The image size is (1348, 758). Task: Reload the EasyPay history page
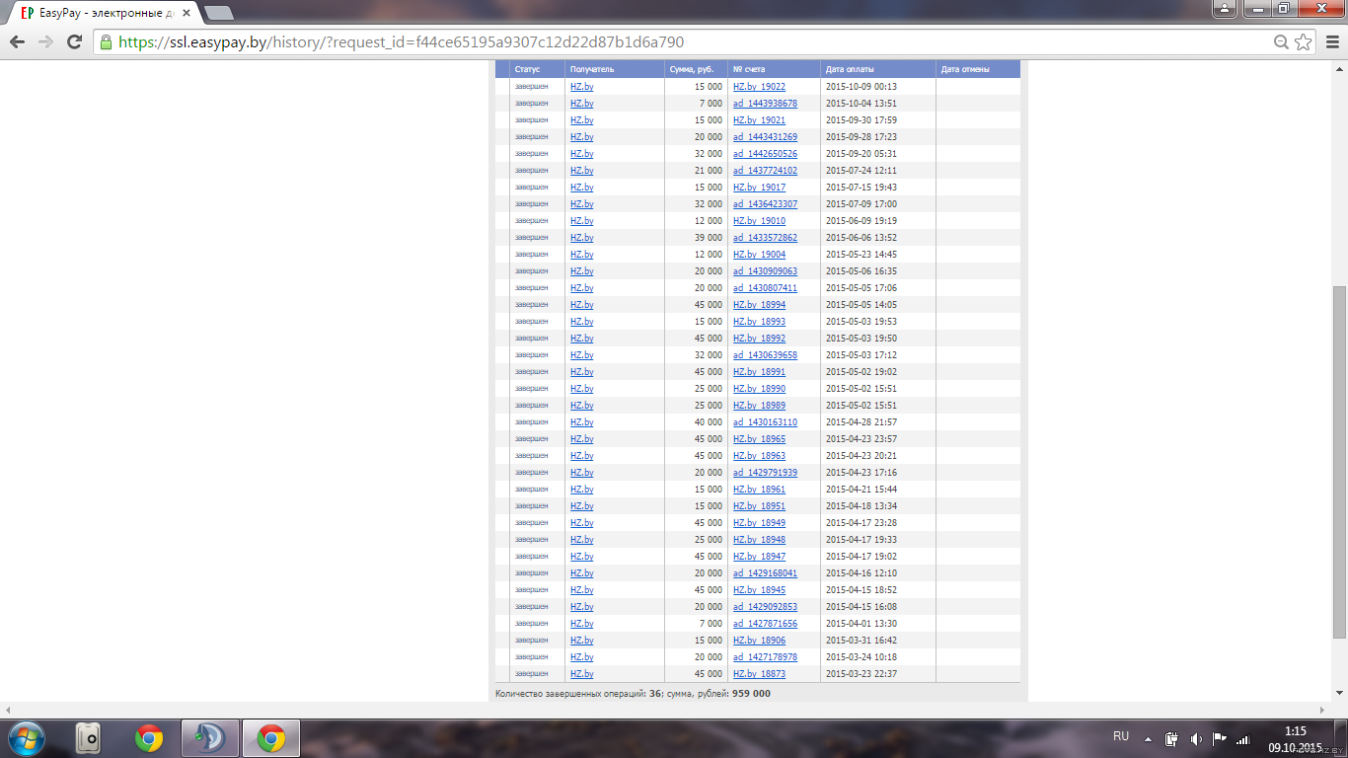(x=74, y=41)
